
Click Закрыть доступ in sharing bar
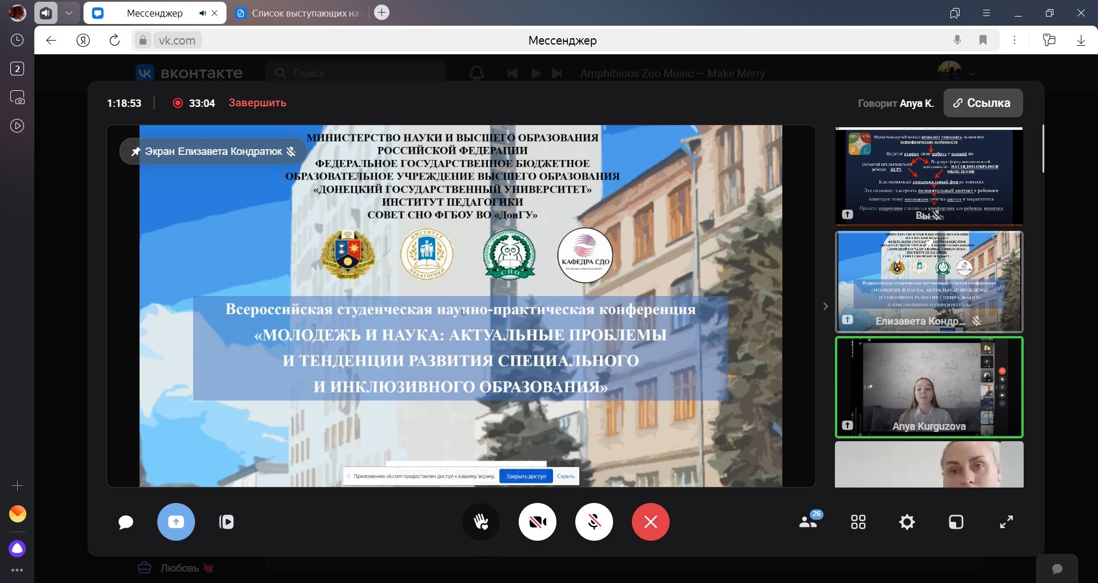(526, 476)
